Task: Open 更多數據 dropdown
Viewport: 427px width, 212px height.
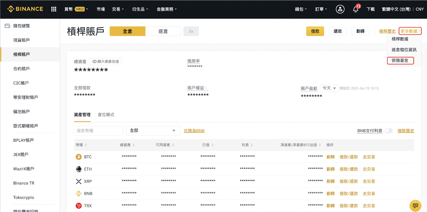Action: coord(410,31)
